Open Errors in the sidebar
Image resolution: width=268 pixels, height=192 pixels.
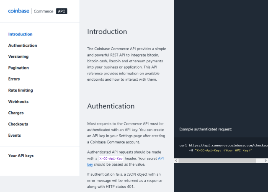pyautogui.click(x=14, y=79)
